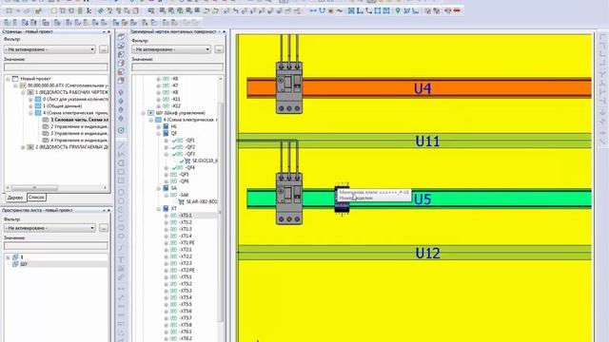The height and width of the screenshot is (342, 609).
Task: Select the SE.GV2L10 part under -QF3
Action: pos(205,161)
